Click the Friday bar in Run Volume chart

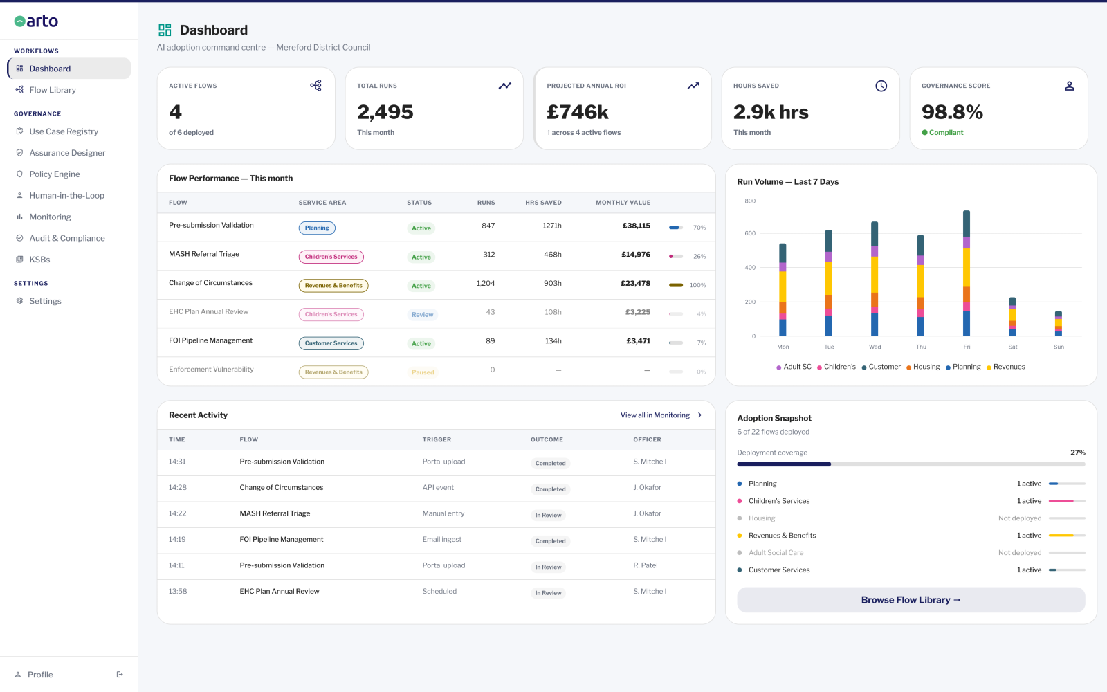(967, 273)
